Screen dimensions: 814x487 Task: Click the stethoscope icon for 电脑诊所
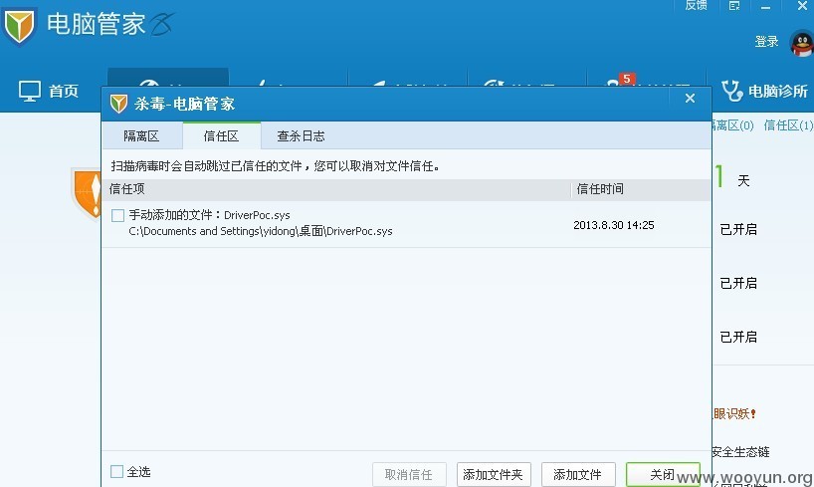pyautogui.click(x=732, y=91)
